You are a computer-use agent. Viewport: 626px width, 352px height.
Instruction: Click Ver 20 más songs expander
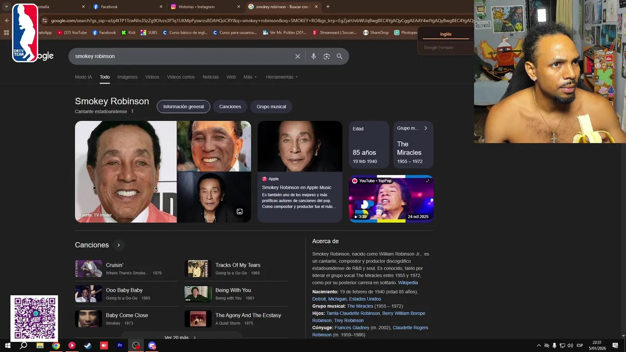[180, 337]
